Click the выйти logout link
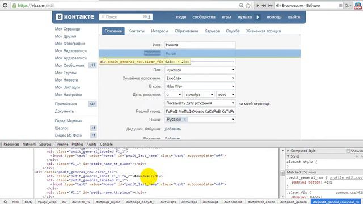 pyautogui.click(x=294, y=17)
